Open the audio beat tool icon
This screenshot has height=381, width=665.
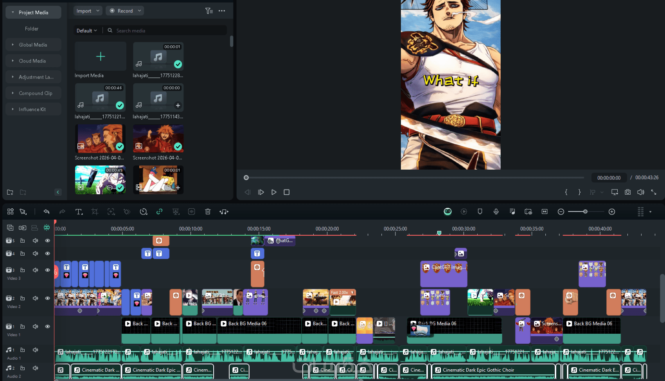(x=224, y=212)
